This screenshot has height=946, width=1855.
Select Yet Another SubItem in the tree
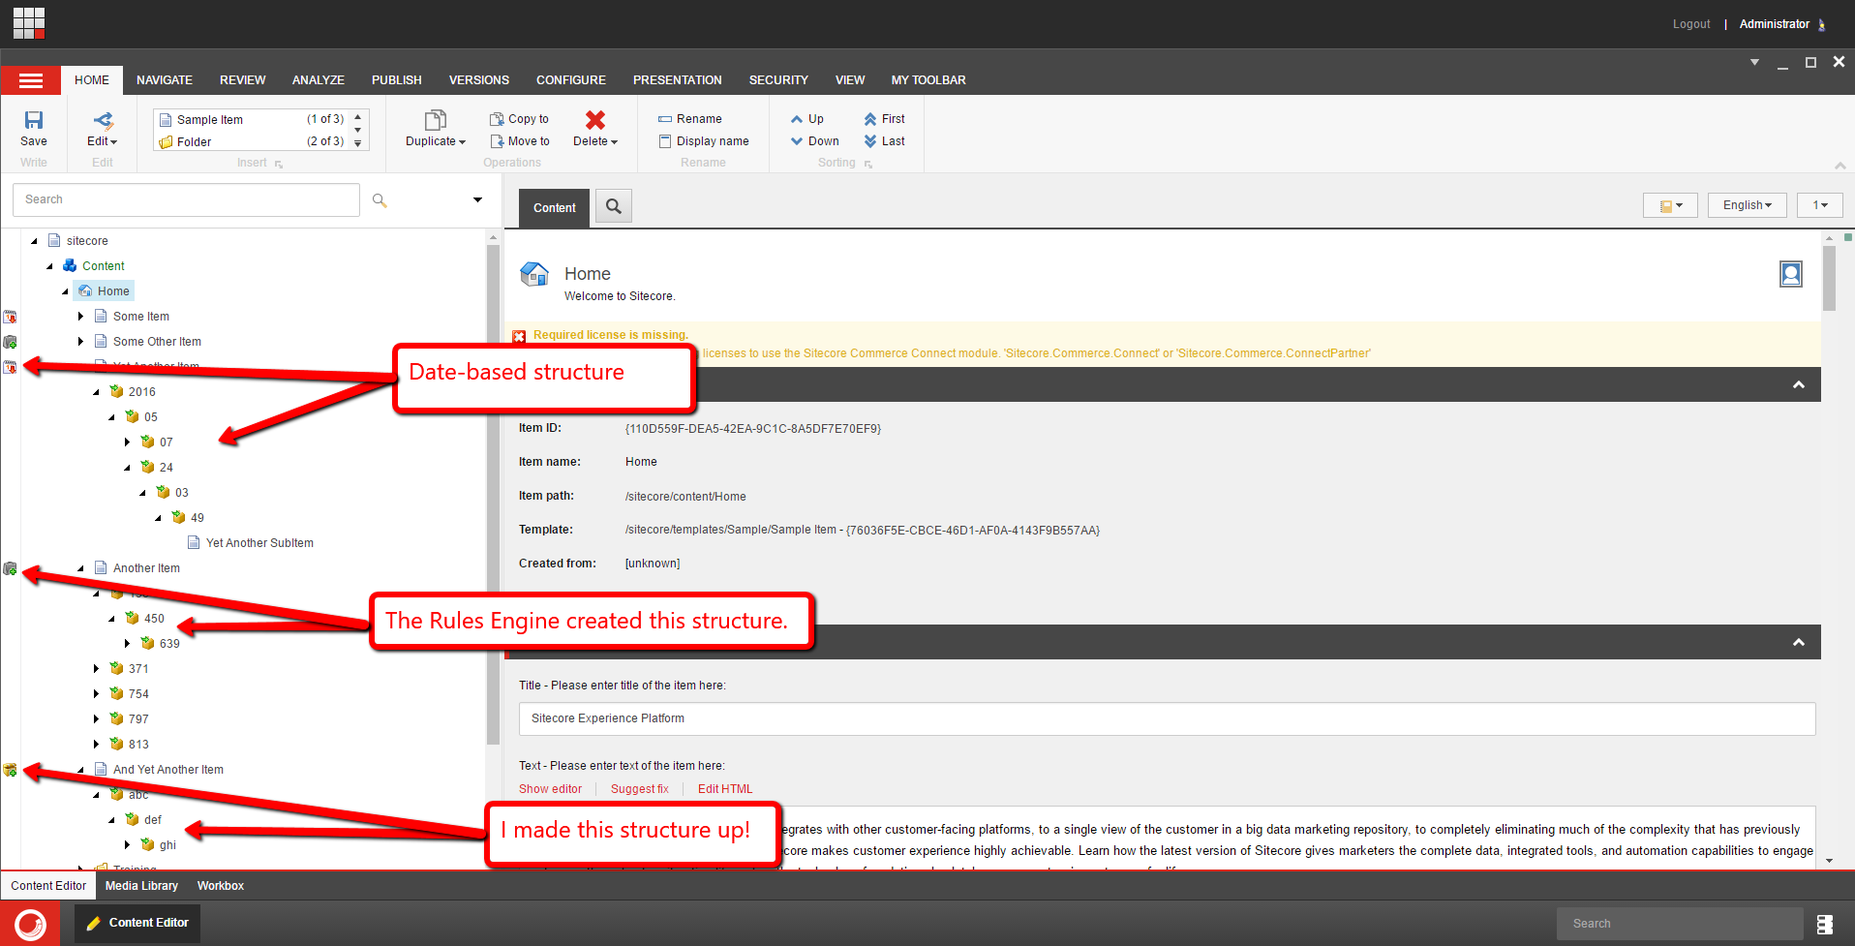[x=258, y=543]
